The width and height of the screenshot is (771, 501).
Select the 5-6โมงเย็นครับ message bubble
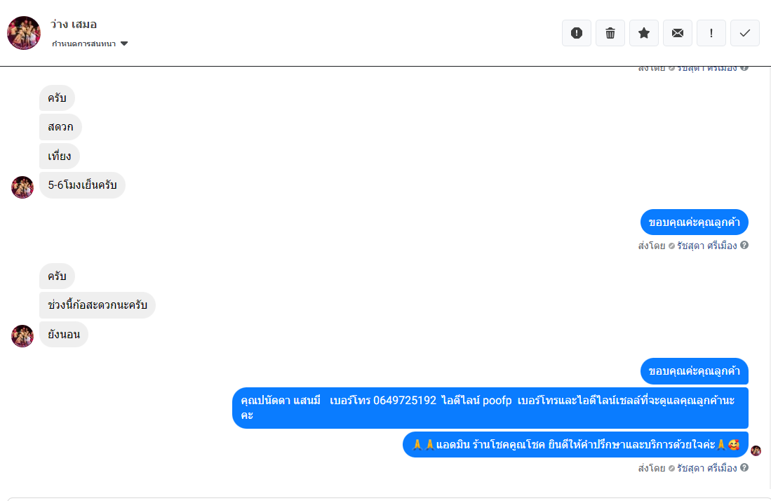point(82,186)
